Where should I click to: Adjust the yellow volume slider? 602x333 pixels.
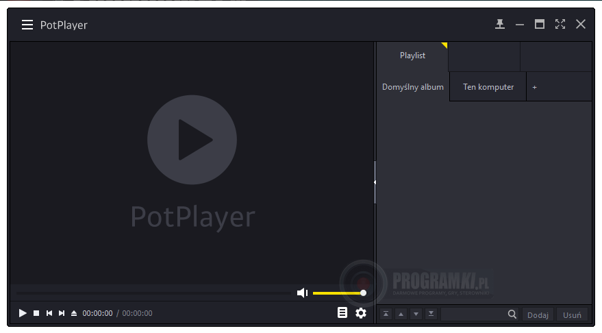point(338,293)
